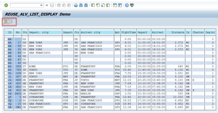Go to Last Page icon
Image resolution: width=218 pixels, height=113 pixels.
[x=108, y=5]
